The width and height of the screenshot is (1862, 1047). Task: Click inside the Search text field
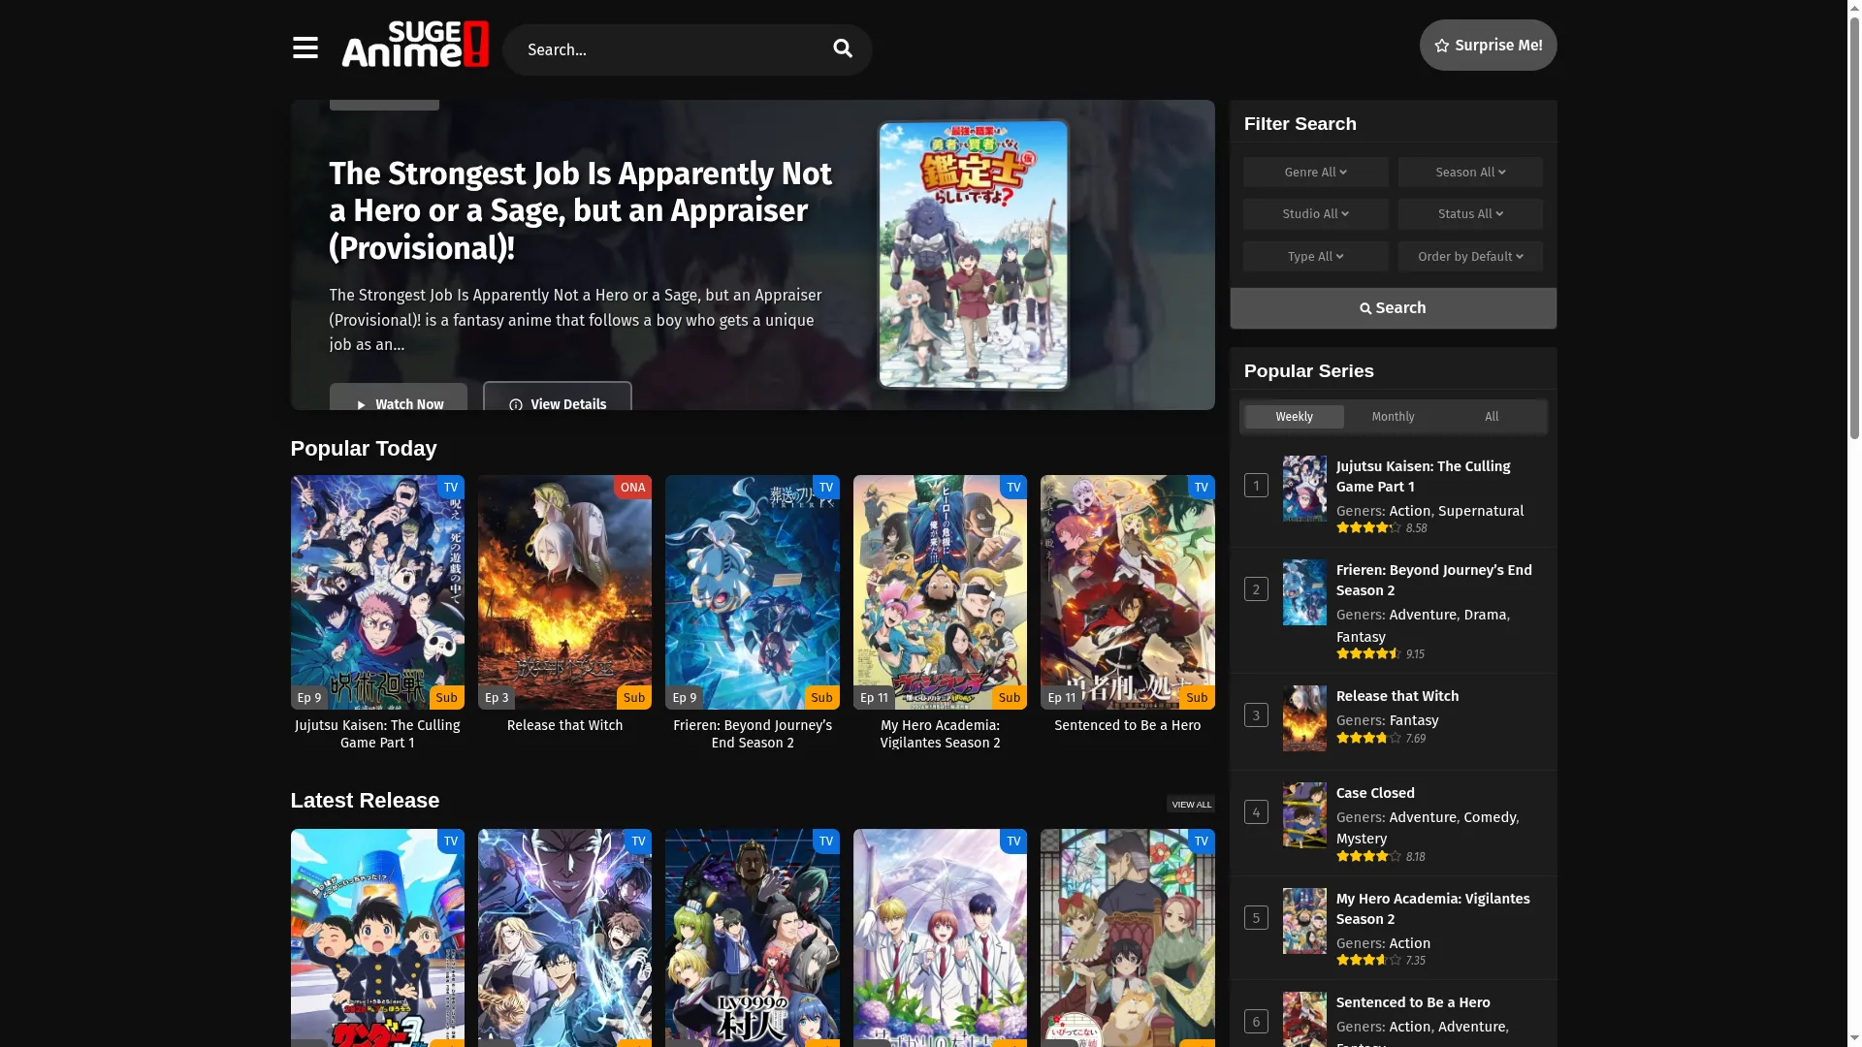669,49
